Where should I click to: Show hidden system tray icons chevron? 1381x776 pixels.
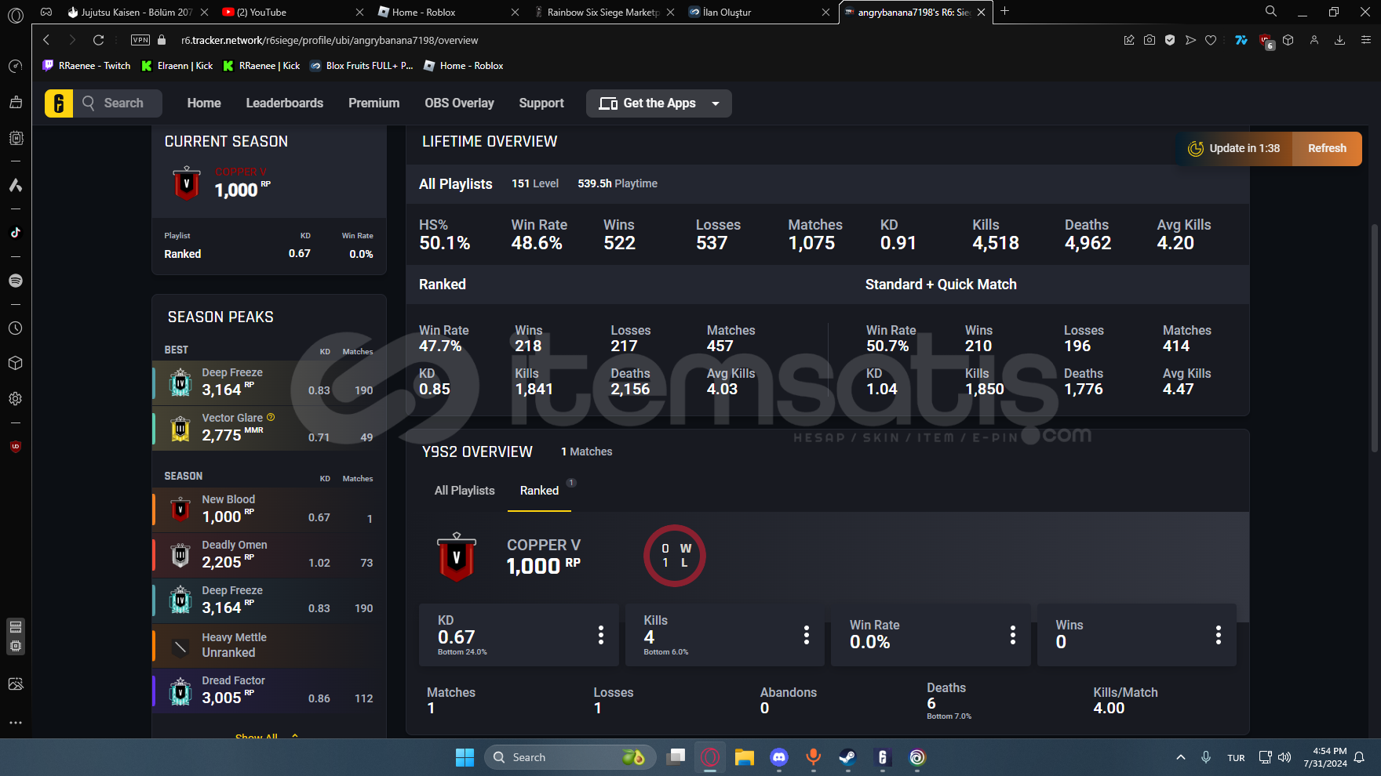(1181, 757)
